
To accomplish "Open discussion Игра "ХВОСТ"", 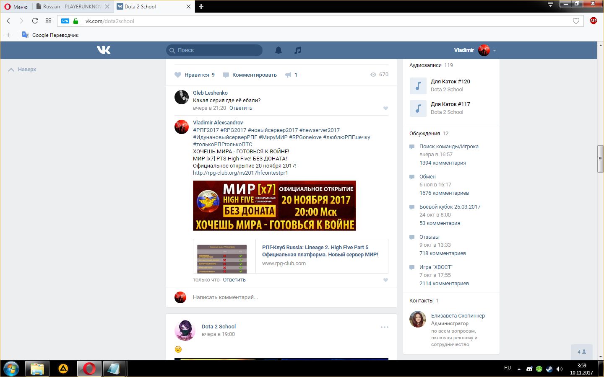I will tap(436, 267).
